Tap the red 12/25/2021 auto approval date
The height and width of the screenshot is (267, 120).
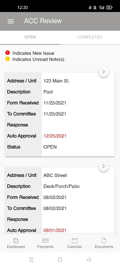55,136
